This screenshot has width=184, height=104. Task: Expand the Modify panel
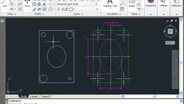[39, 14]
